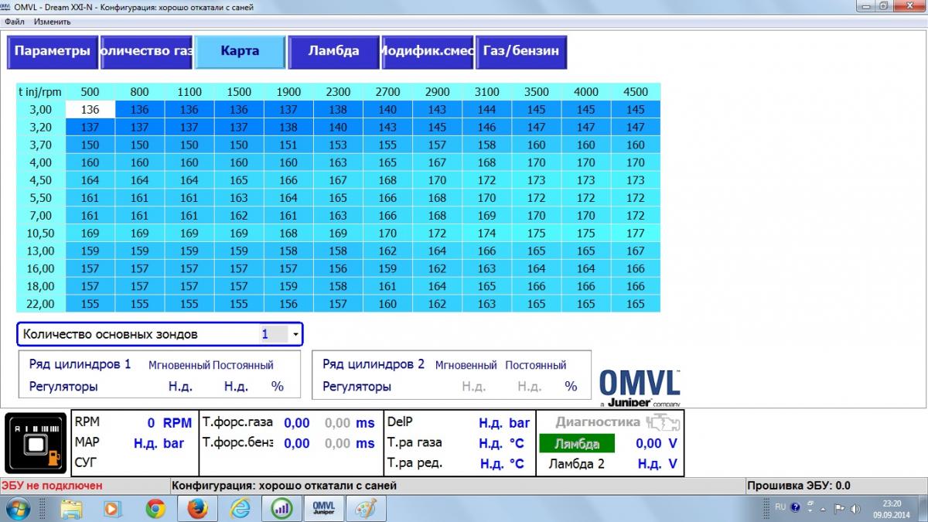Click the volume speaker tray icon
The image size is (928, 522).
(855, 509)
